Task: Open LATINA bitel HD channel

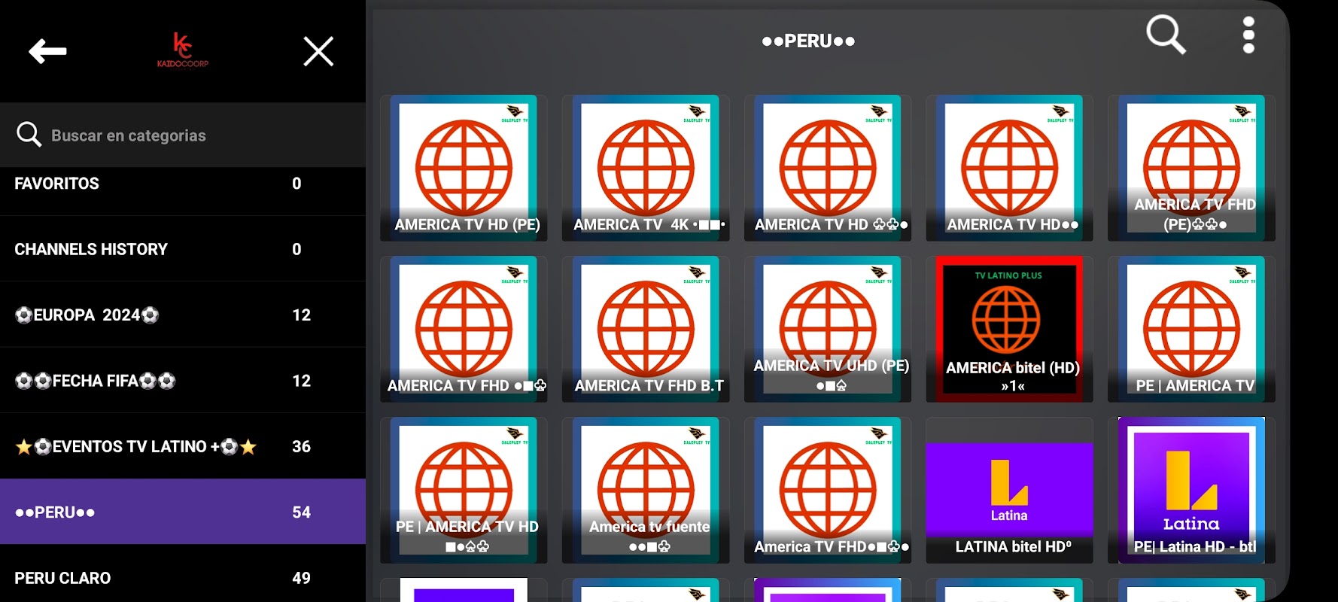Action: pyautogui.click(x=1009, y=490)
